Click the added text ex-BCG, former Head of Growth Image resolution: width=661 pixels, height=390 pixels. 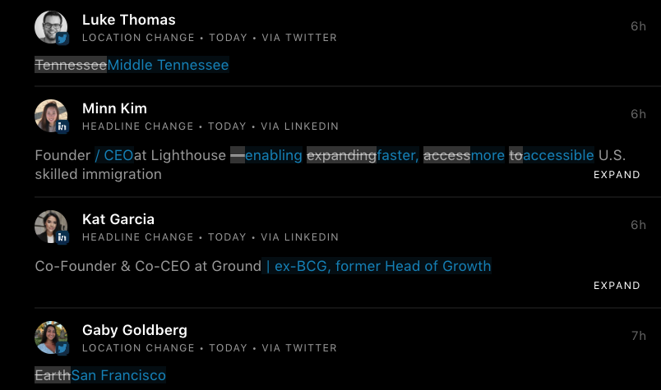[x=379, y=266]
